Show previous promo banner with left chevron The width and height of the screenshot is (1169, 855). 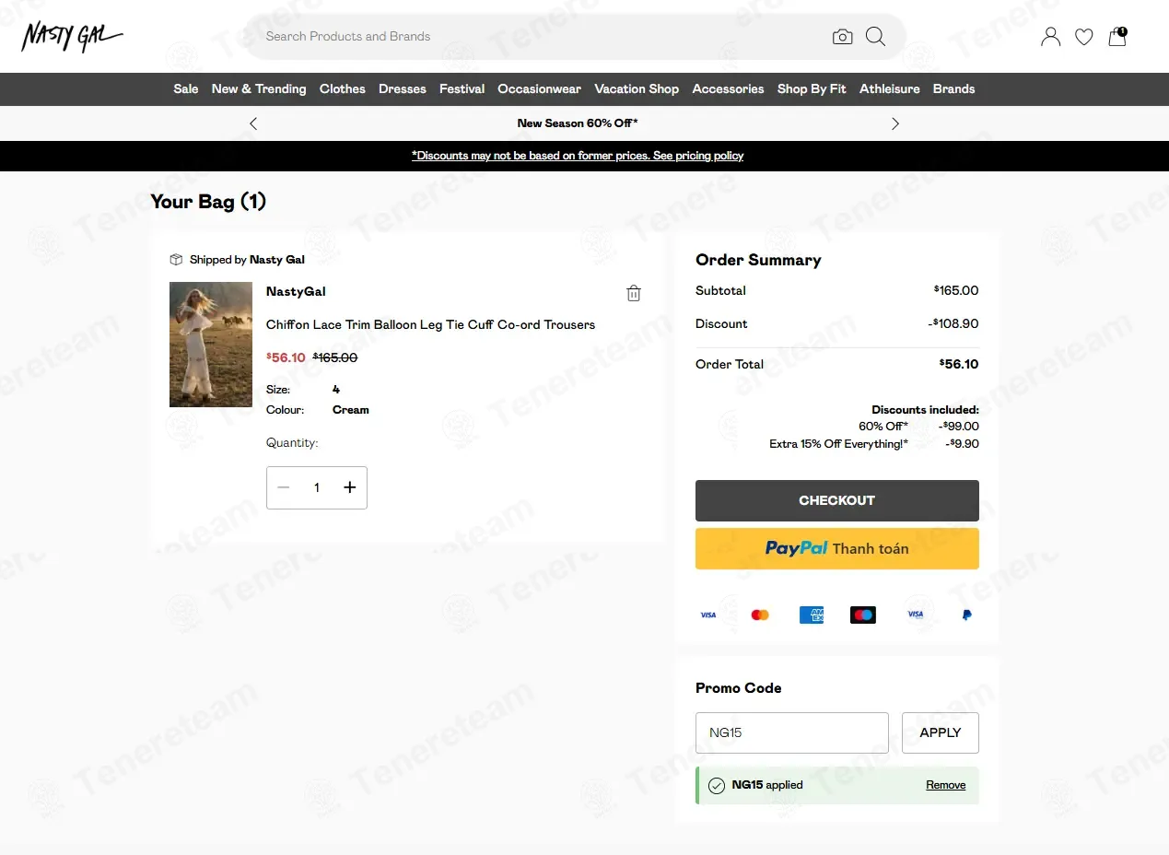click(x=253, y=123)
